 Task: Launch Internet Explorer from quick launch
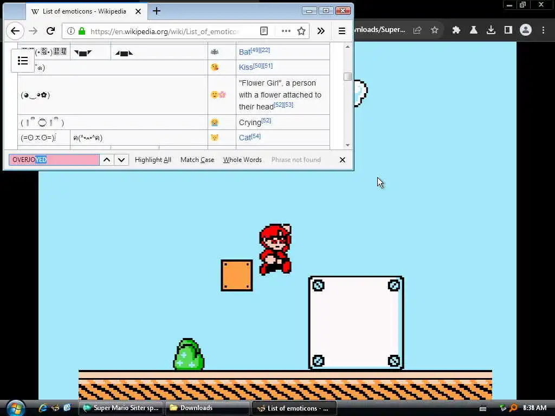point(43,408)
